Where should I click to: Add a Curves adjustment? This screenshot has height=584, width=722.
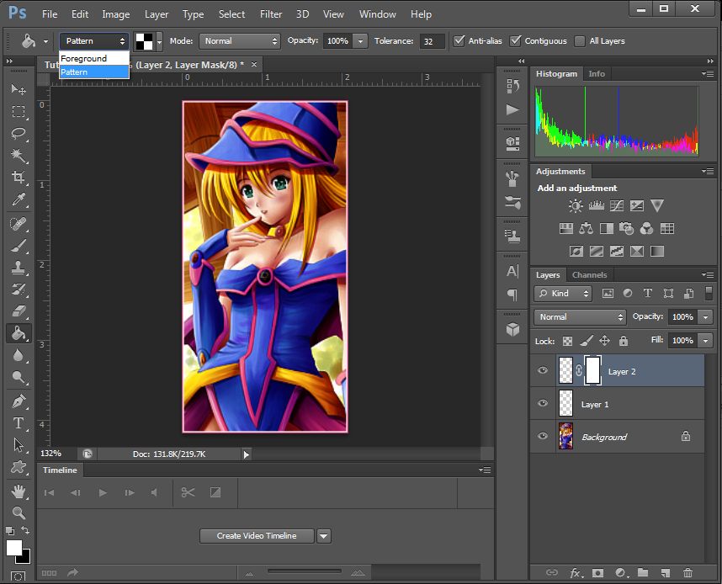(617, 205)
